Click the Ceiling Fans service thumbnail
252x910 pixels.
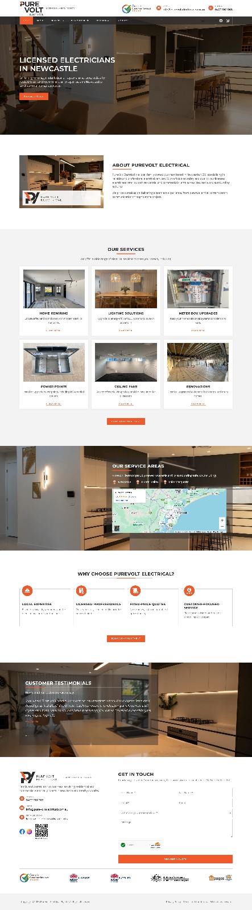[x=126, y=362]
